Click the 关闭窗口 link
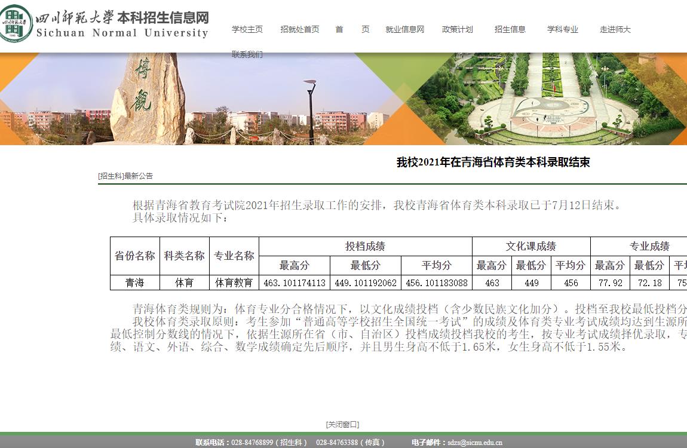This screenshot has height=448, width=687. tap(342, 425)
